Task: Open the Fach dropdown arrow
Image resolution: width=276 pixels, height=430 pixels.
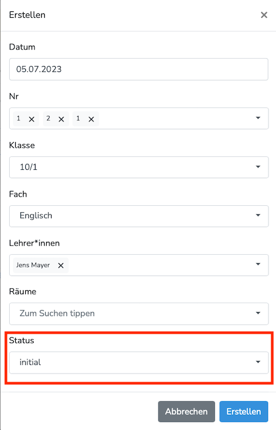Action: pos(258,216)
